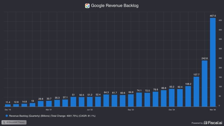
Task: Select the bar labeled 92.4
Action: [180, 98]
